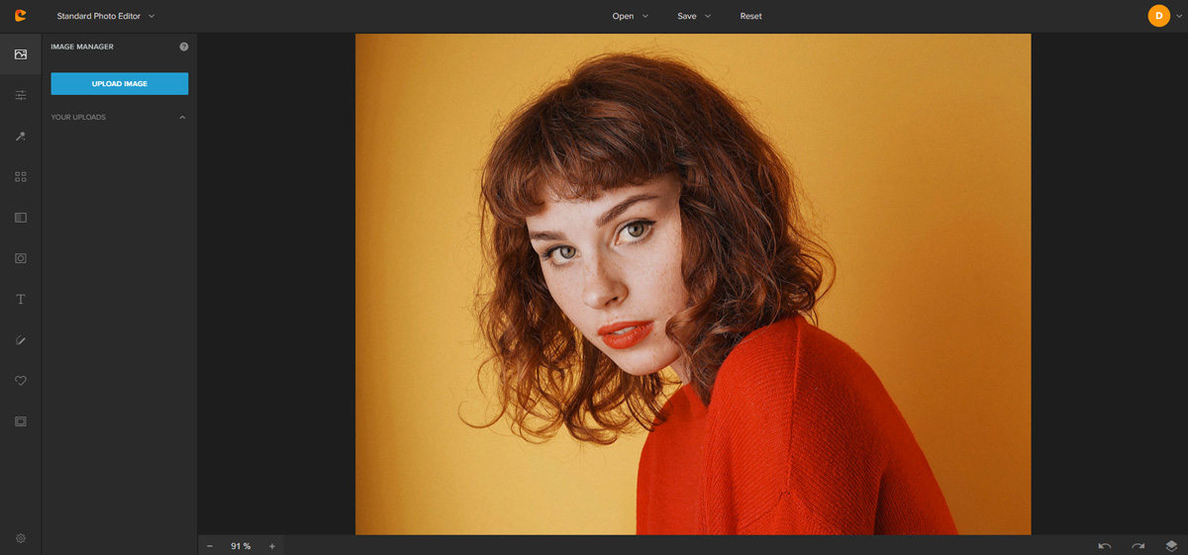Select the Text tool icon
Viewport: 1188px width, 555px height.
(20, 299)
